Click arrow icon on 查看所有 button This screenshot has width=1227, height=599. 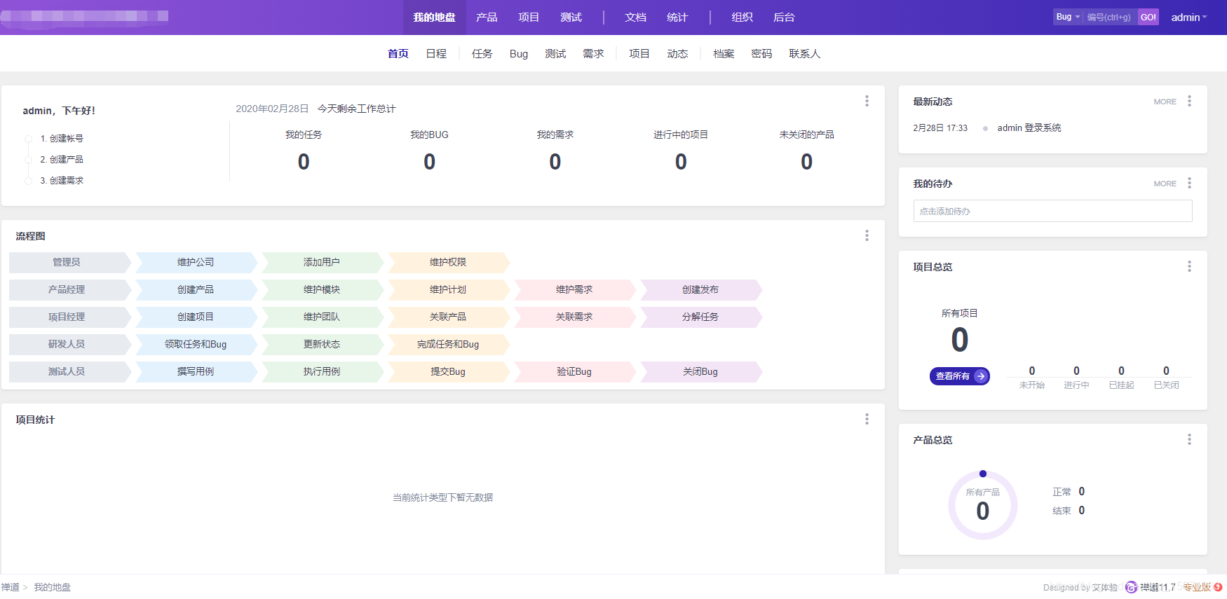tap(981, 376)
